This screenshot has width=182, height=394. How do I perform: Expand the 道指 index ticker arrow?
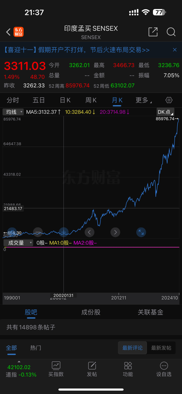[19, 362]
